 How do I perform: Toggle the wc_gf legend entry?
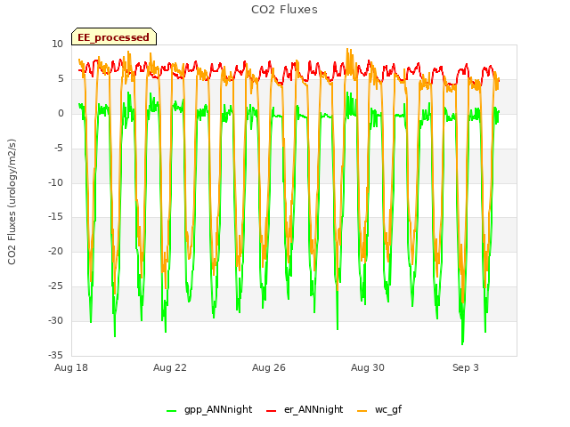tap(379, 409)
